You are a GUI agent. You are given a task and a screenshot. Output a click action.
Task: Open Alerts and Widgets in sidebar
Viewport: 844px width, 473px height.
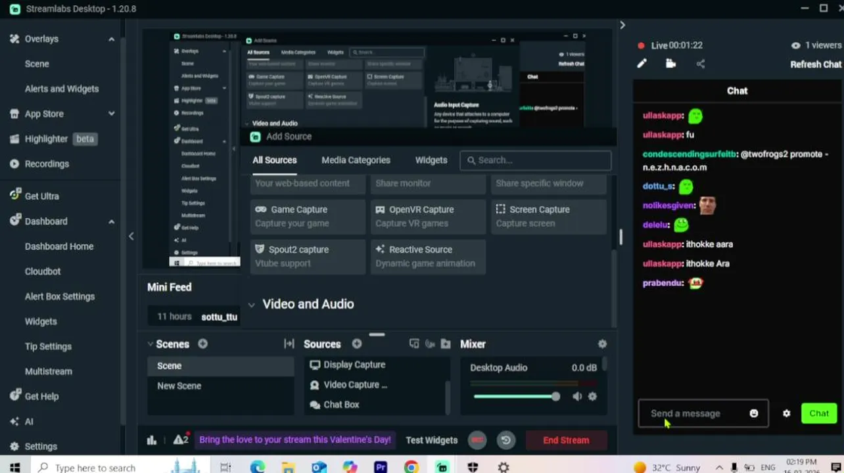[x=62, y=89]
